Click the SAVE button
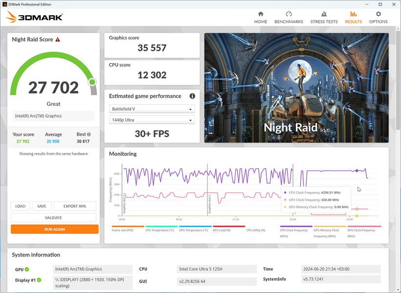 click(42, 206)
